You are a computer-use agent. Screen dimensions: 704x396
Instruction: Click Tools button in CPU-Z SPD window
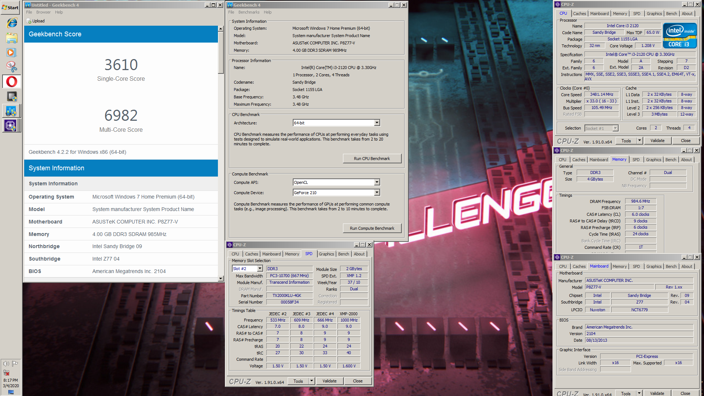(298, 381)
